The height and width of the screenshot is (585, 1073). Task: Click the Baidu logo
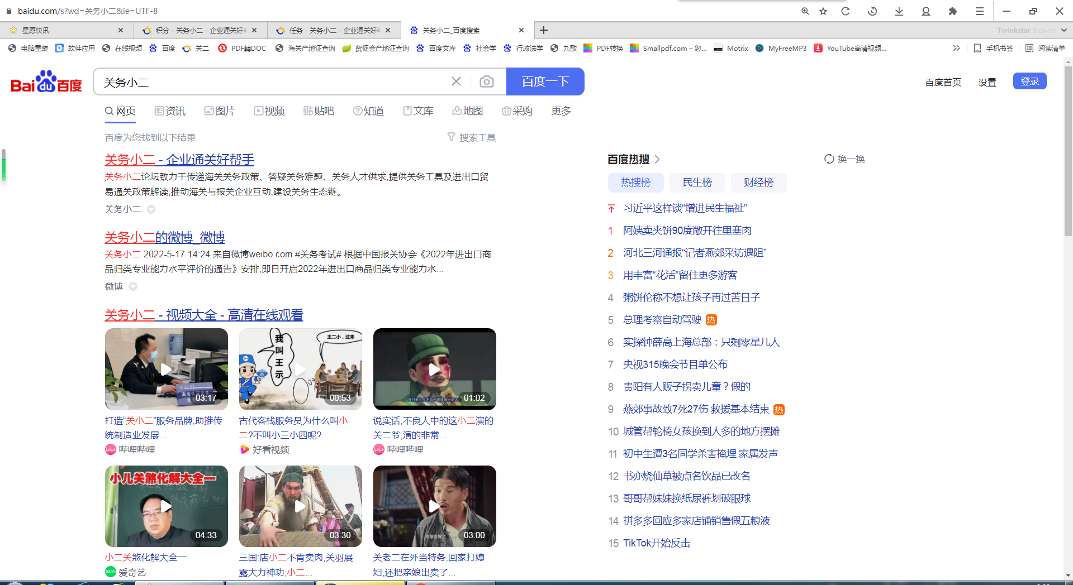click(46, 81)
